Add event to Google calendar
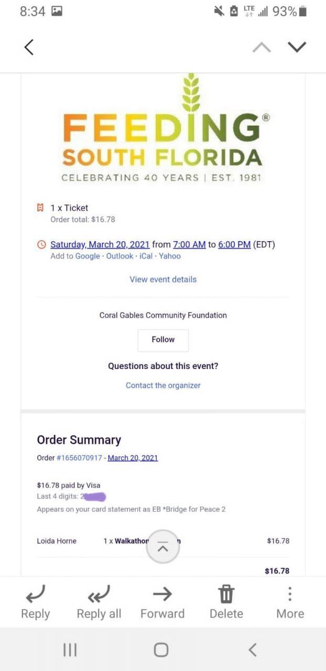326x671 pixels. [x=88, y=256]
